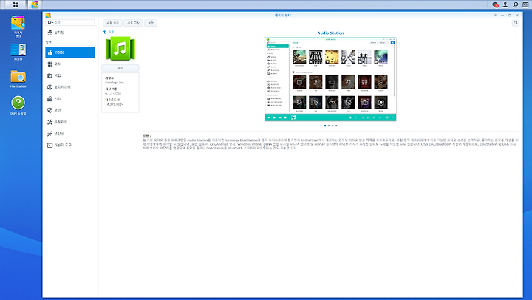The width and height of the screenshot is (532, 300).
Task: Open the DSM main menu grid icon
Action: 15,4
